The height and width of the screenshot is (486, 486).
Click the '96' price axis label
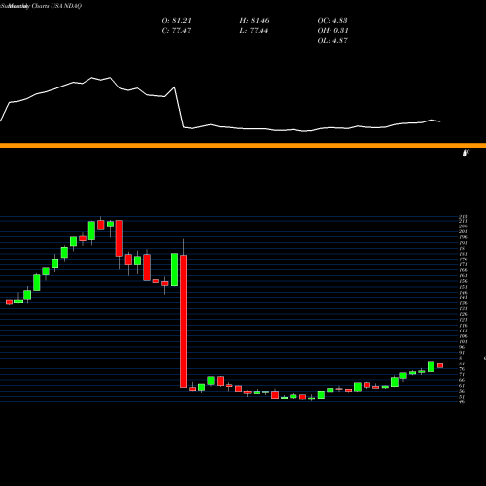pyautogui.click(x=462, y=347)
